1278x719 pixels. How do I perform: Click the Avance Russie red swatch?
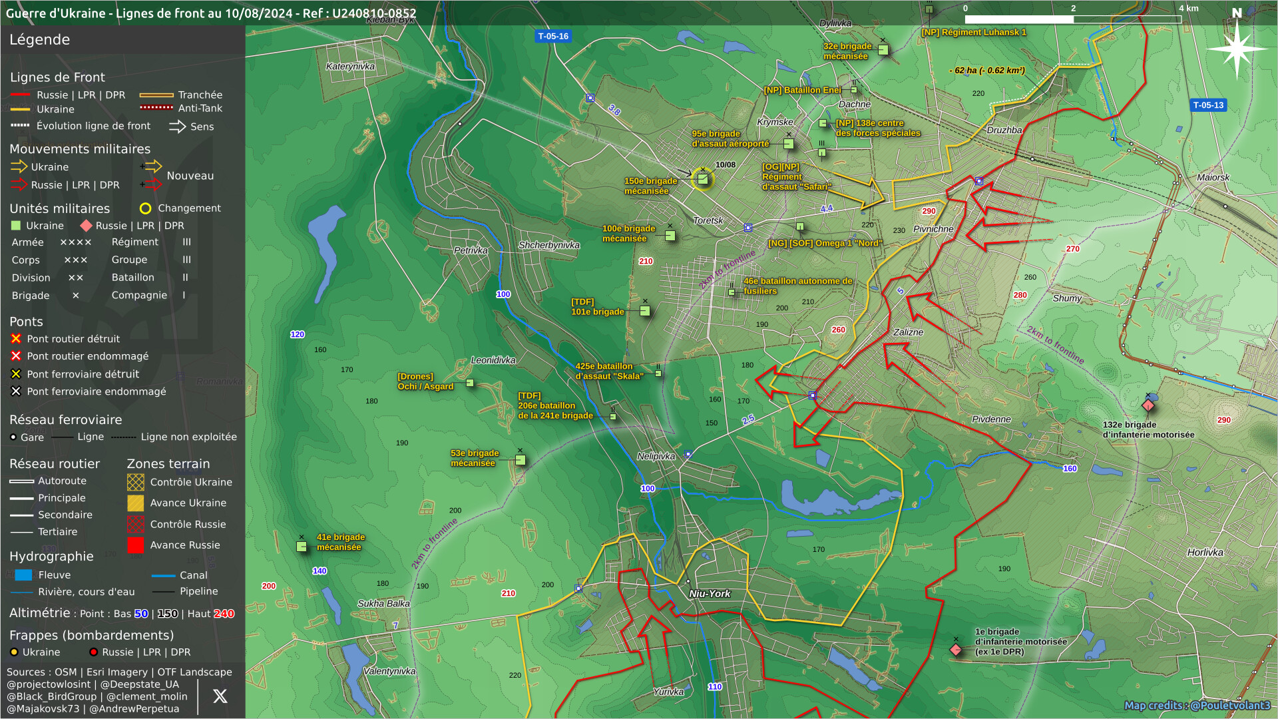click(x=136, y=545)
